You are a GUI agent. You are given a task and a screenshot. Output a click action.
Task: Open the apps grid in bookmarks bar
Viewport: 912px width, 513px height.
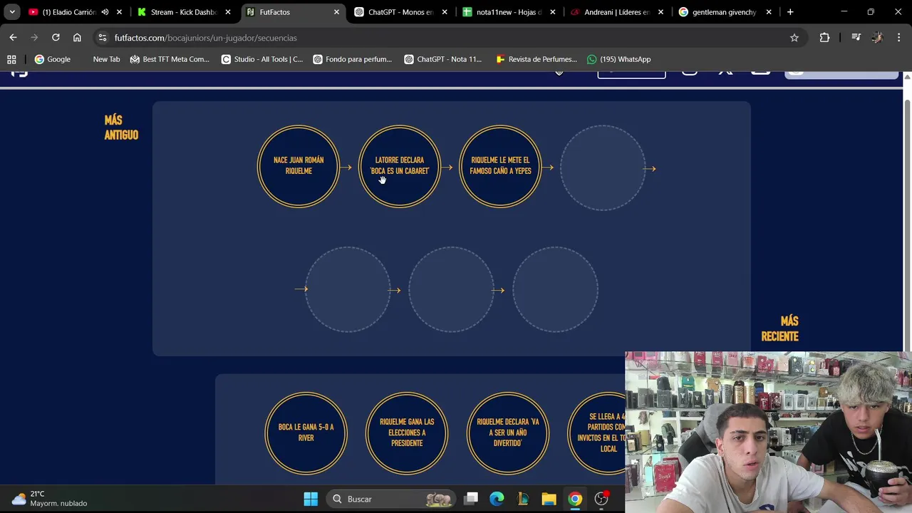11,59
